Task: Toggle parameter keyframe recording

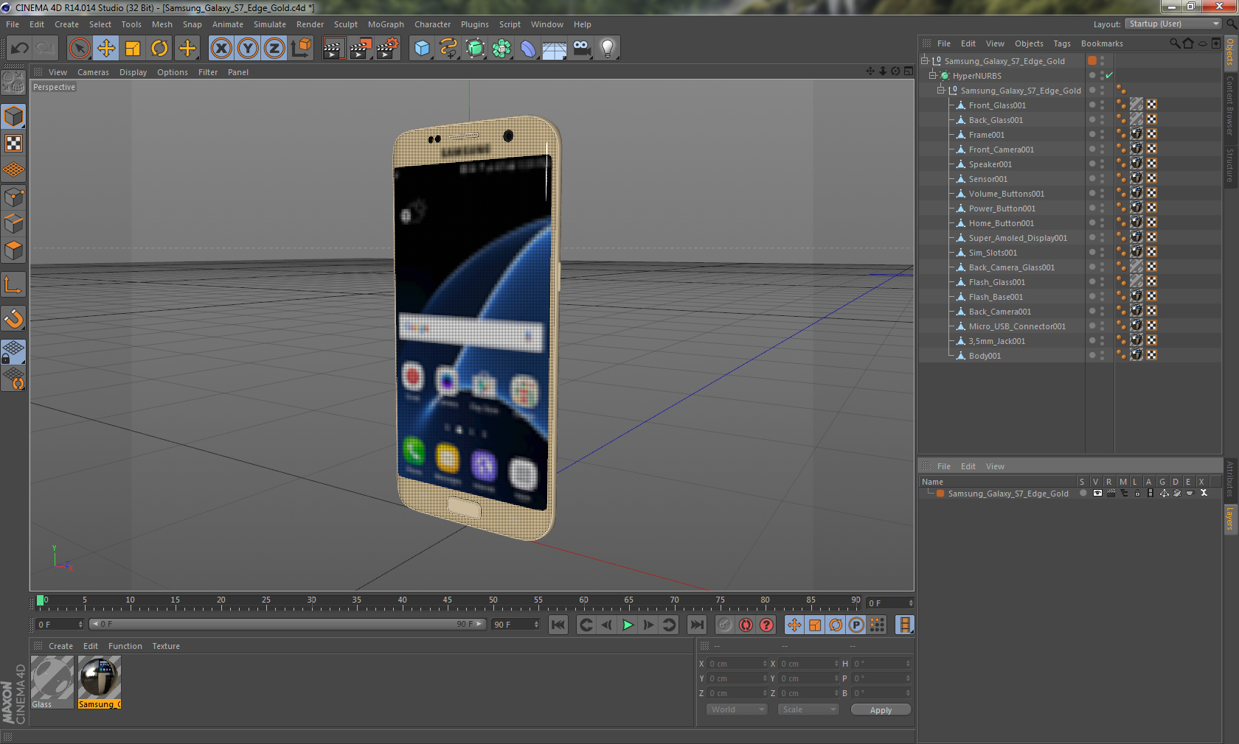Action: (856, 625)
